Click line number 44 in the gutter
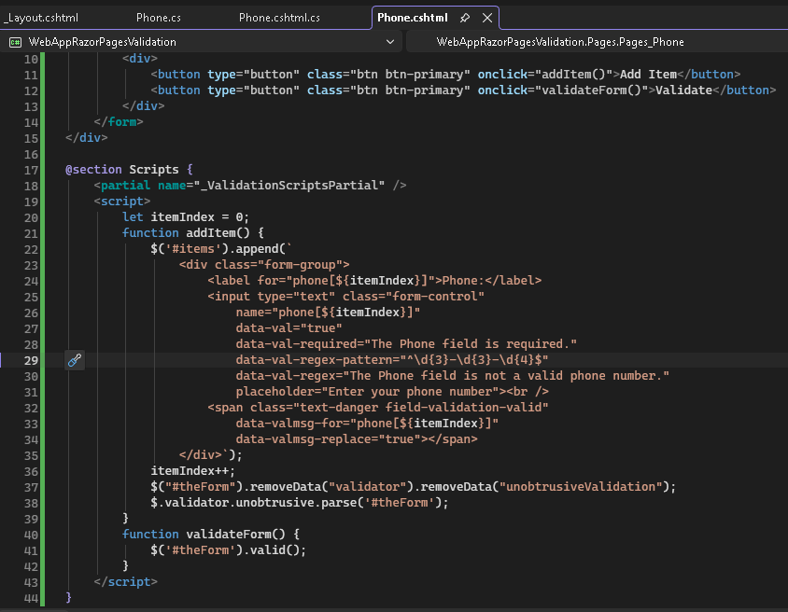788x612 pixels. pos(31,598)
